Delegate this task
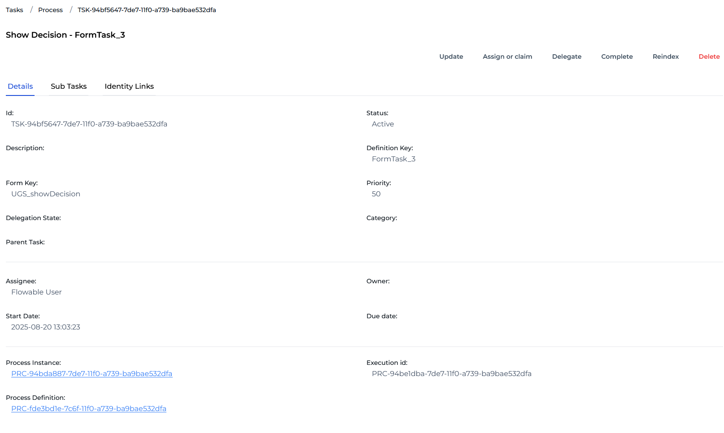Screen dimensions: 724x433 [567, 56]
